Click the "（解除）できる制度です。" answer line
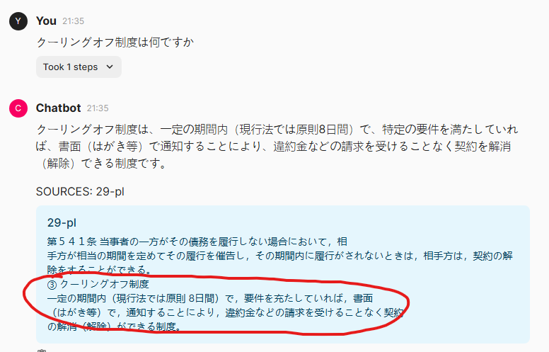 [x=103, y=163]
